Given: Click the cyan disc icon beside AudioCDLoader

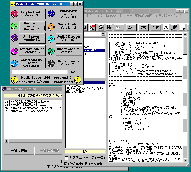Looking at the screenshot, I should coord(51,39).
